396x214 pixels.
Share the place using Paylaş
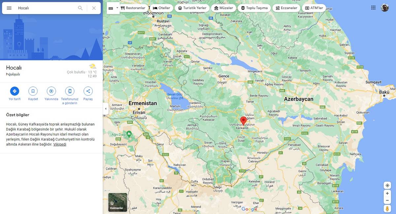coord(88,91)
